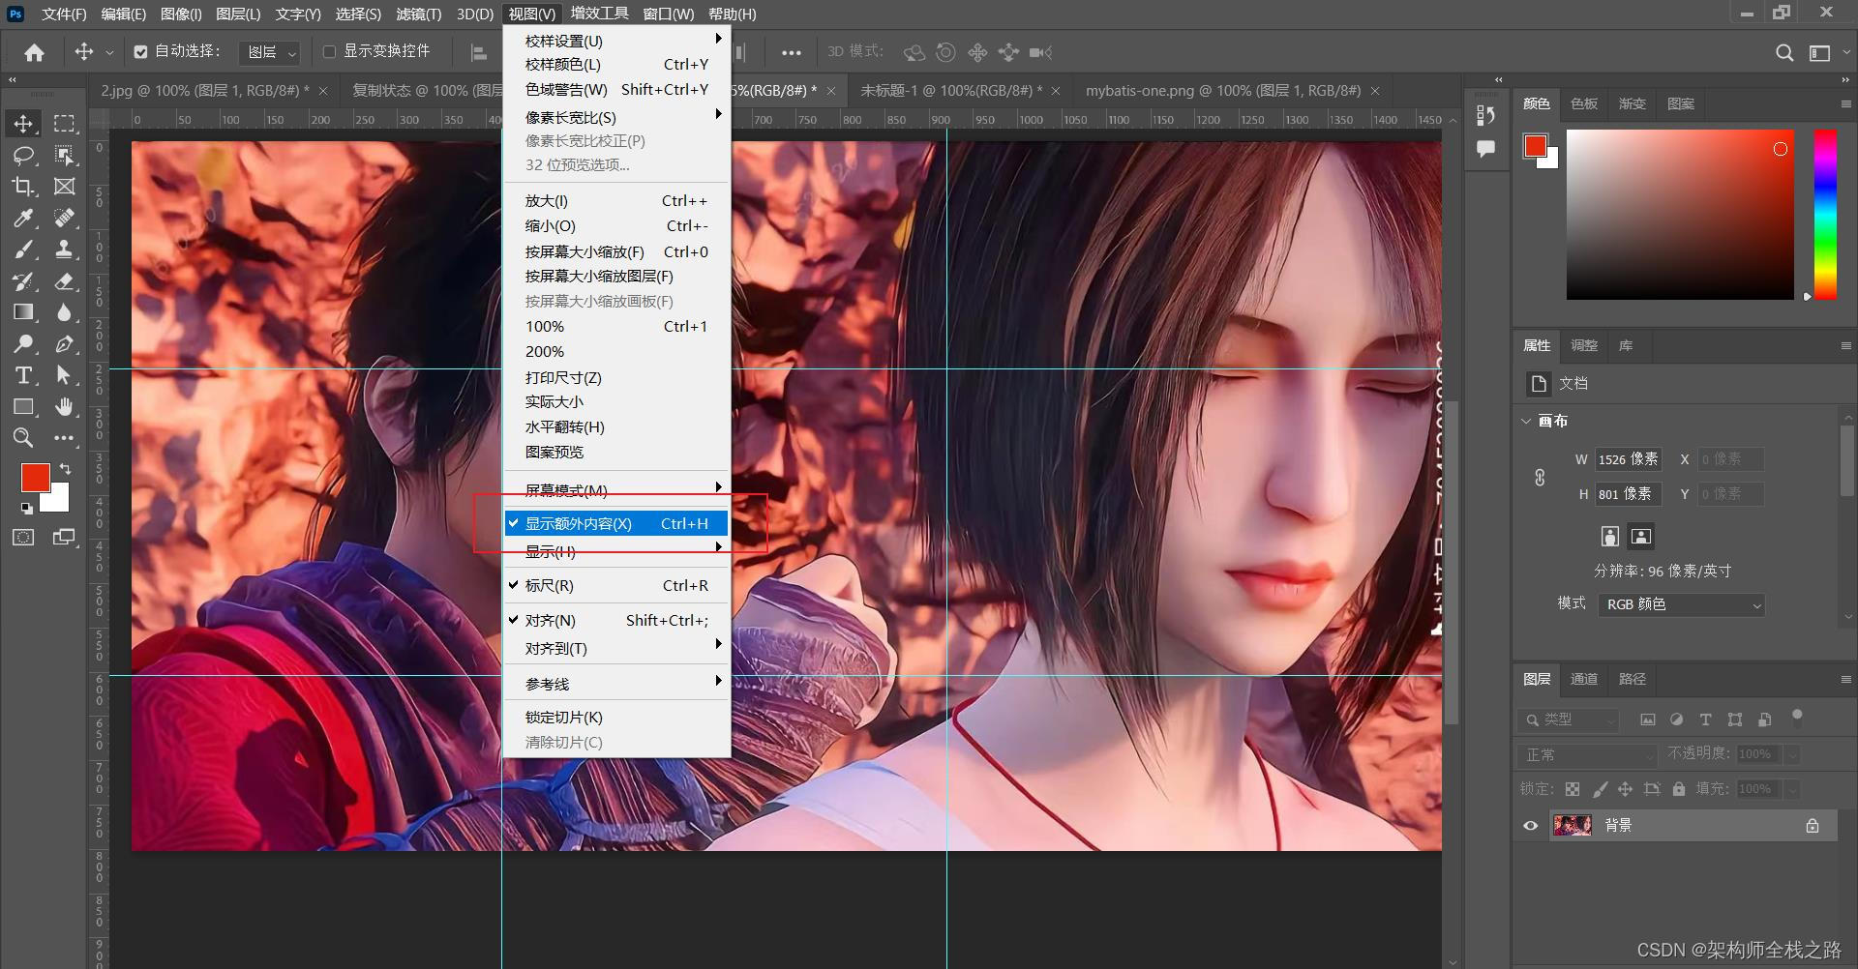Uncheck 标尺(R) in the View menu
This screenshot has width=1858, height=969.
pos(616,585)
